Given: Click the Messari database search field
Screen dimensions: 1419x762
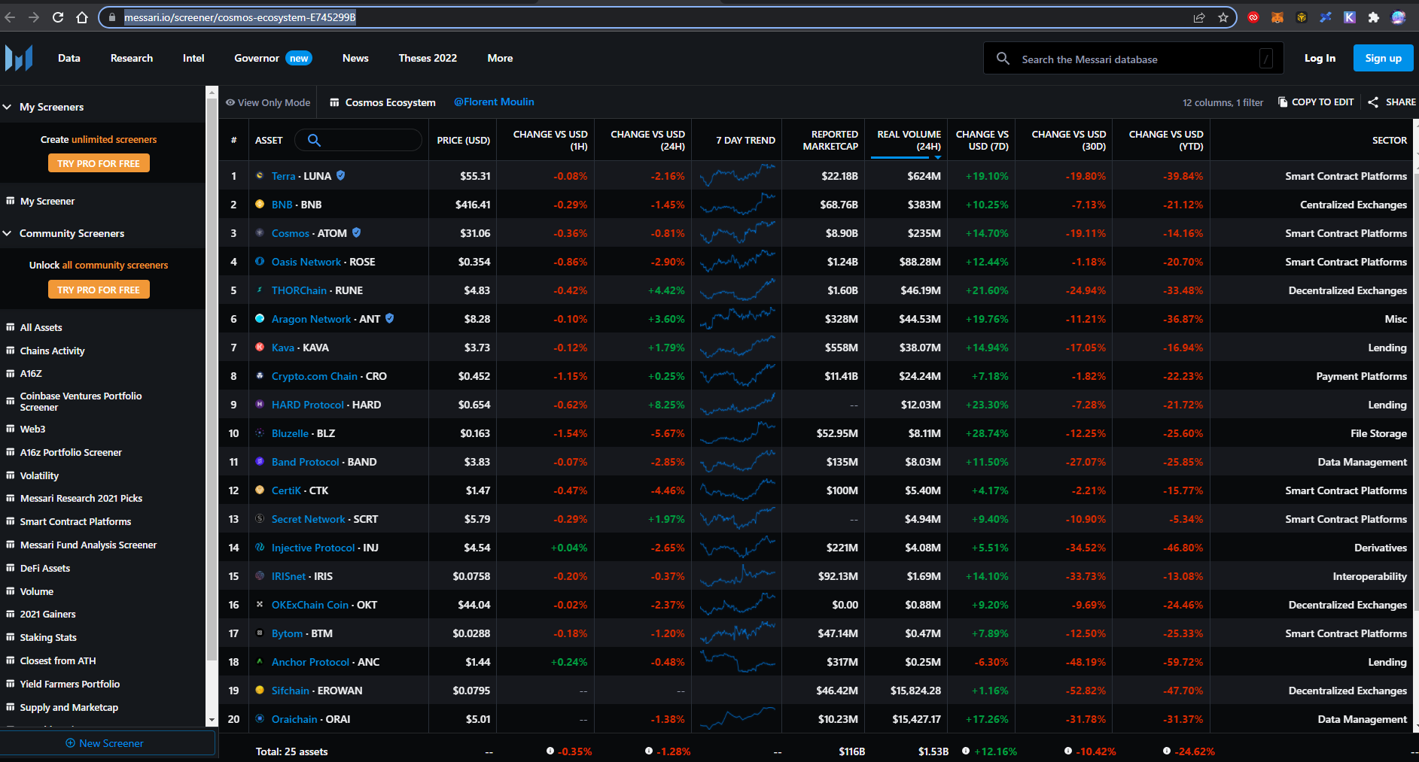Looking at the screenshot, I should pyautogui.click(x=1129, y=59).
